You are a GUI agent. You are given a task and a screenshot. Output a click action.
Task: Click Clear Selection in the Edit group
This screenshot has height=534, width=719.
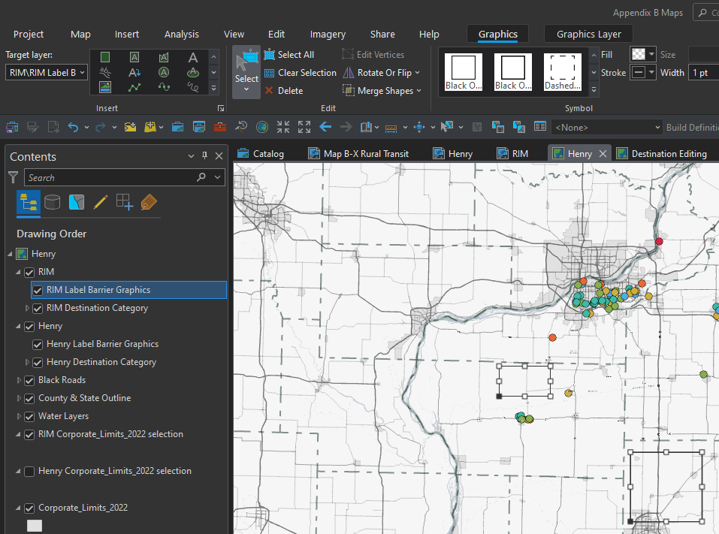pyautogui.click(x=300, y=73)
